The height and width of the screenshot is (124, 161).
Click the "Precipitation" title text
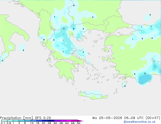coord(11,118)
